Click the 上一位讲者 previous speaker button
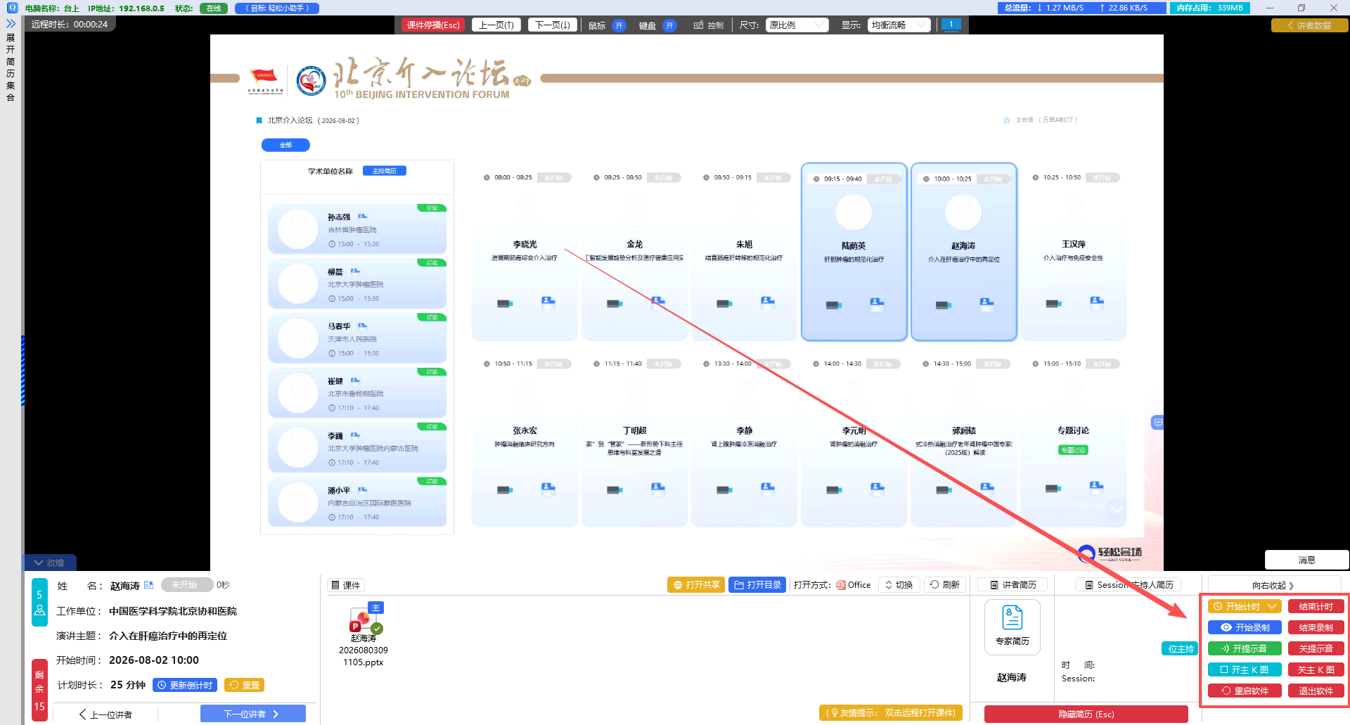This screenshot has height=725, width=1350. pyautogui.click(x=105, y=714)
